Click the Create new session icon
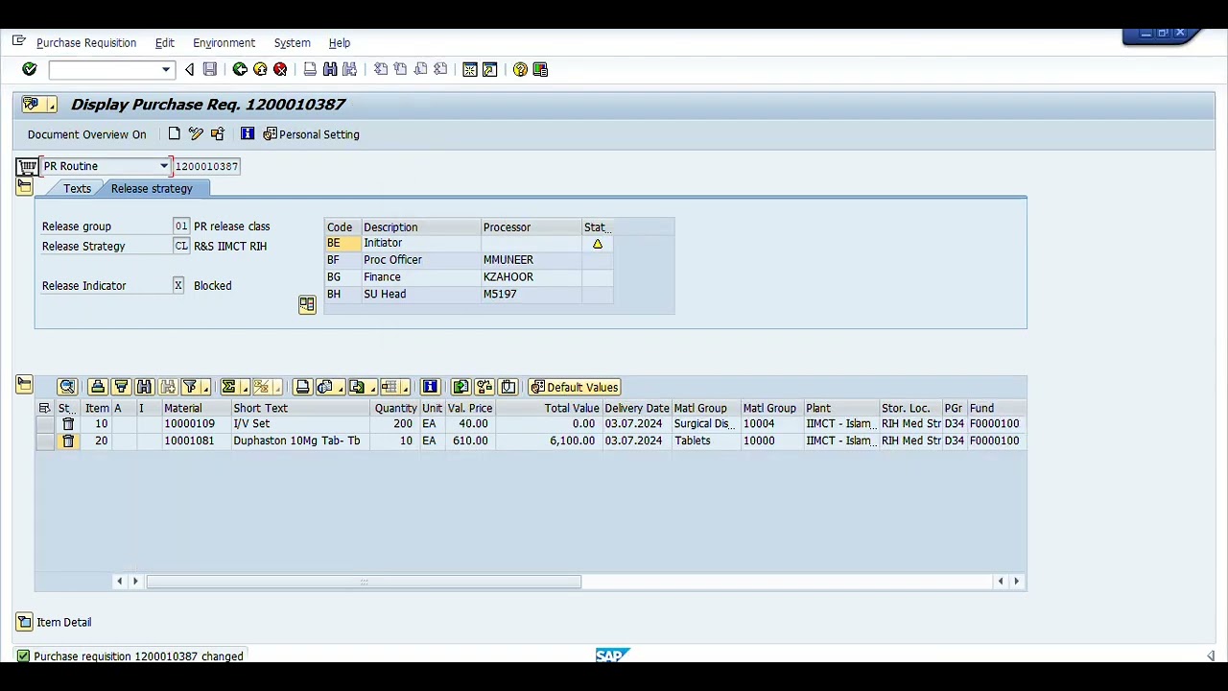The width and height of the screenshot is (1228, 691). tap(470, 69)
